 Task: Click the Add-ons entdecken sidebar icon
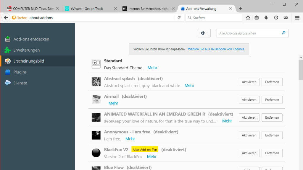tap(8, 39)
